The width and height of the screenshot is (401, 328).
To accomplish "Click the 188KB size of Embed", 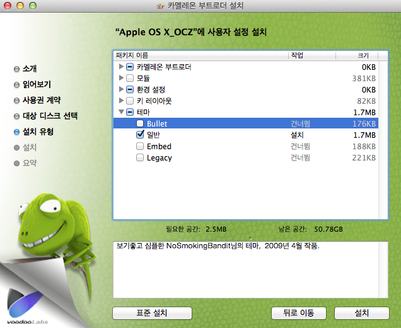I will tap(364, 147).
